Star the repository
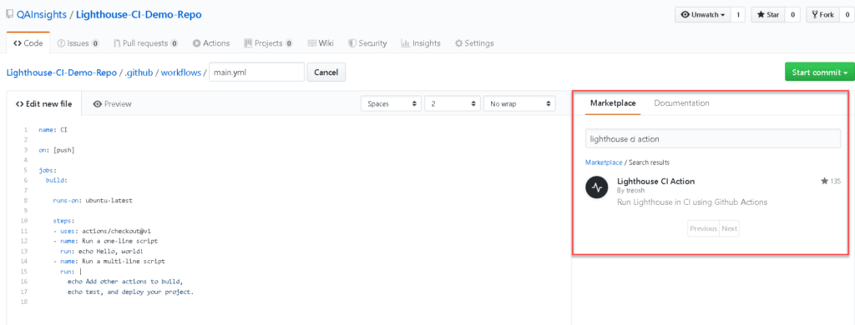The width and height of the screenshot is (855, 325). pyautogui.click(x=768, y=15)
